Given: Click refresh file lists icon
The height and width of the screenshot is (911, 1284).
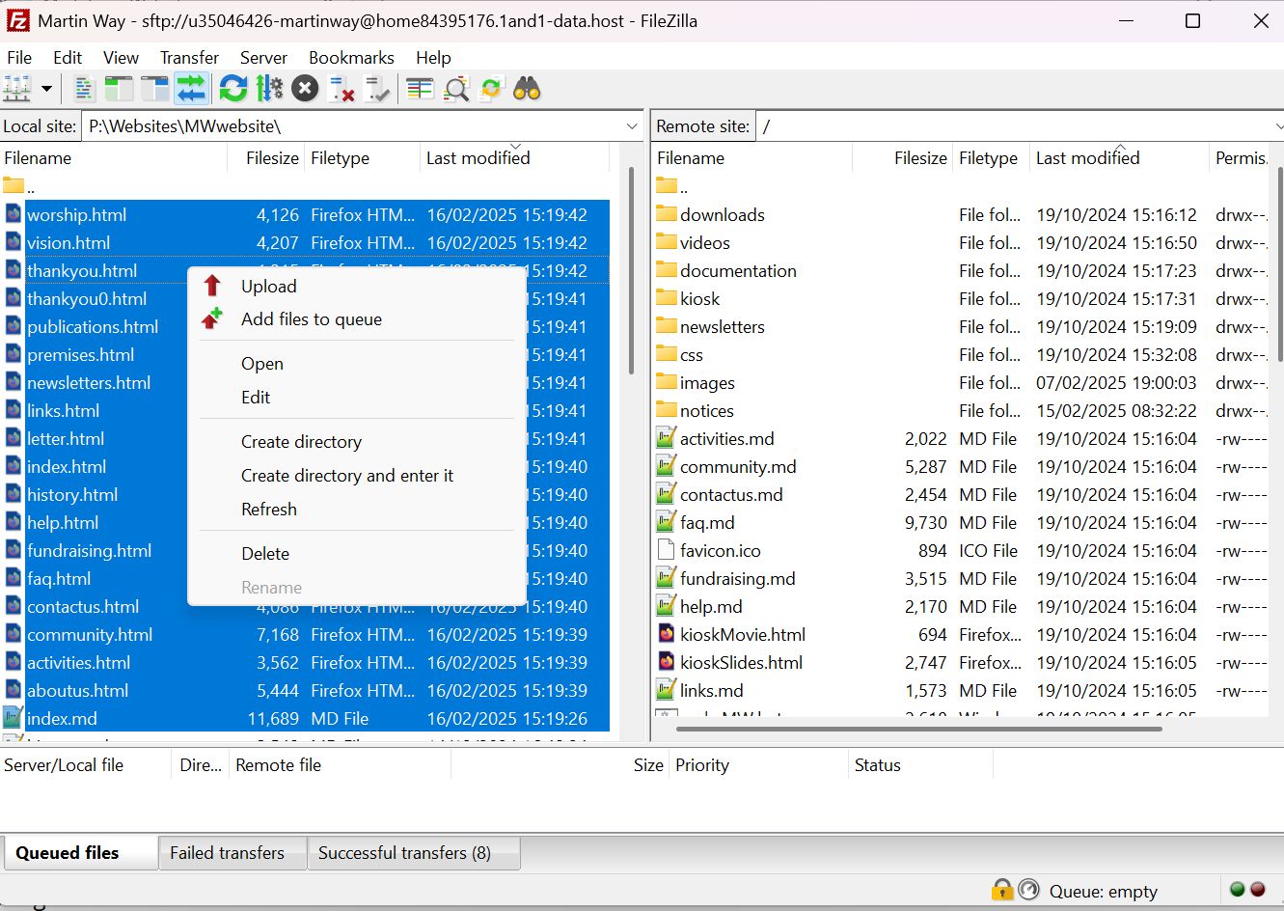Looking at the screenshot, I should (233, 90).
